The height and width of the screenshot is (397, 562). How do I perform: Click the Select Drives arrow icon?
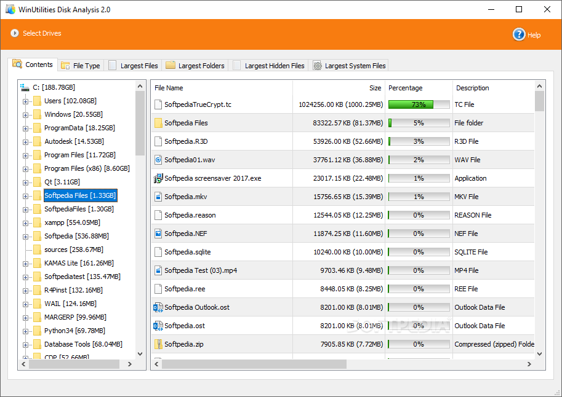point(15,33)
